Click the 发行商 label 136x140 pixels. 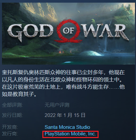click(x=10, y=134)
